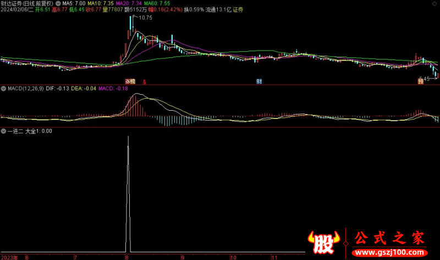Expand the 一进二 indicator chevron

pos(4,131)
